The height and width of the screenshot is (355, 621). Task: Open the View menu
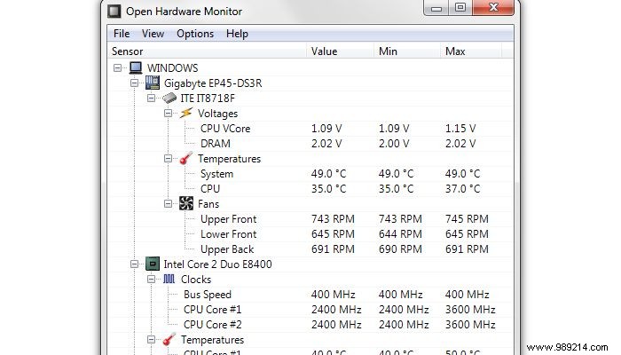coord(153,34)
